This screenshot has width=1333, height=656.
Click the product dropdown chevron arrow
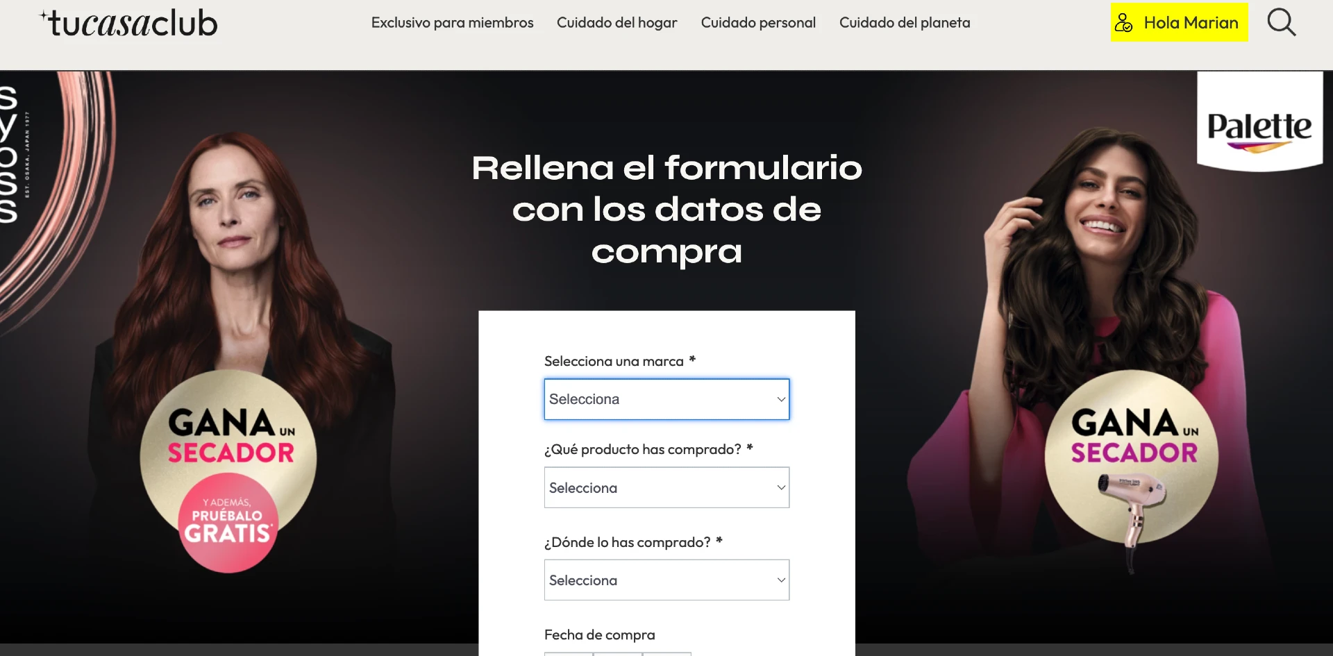click(781, 487)
